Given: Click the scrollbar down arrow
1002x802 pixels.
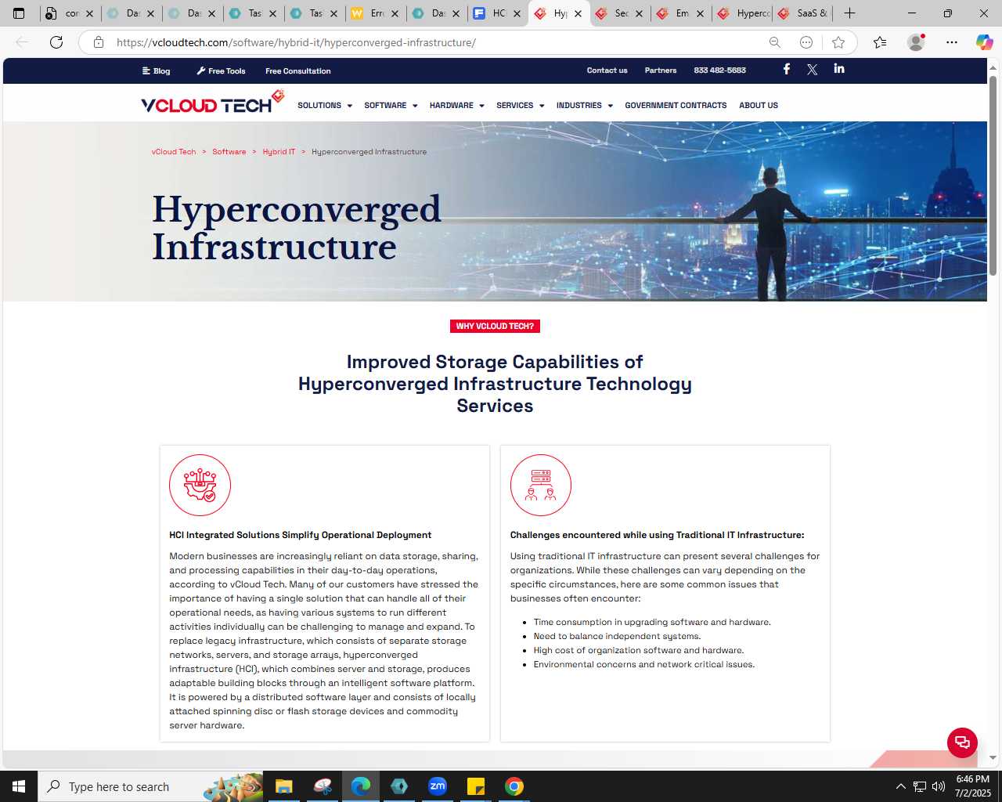Looking at the screenshot, I should (x=993, y=757).
